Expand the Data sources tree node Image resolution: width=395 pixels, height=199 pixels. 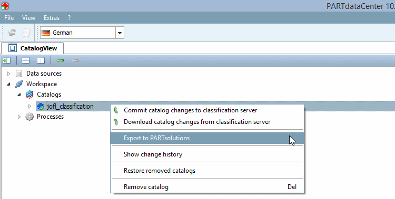click(x=8, y=74)
